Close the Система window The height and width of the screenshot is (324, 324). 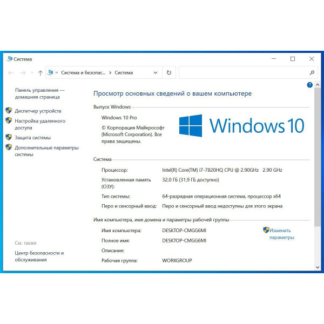click(312, 59)
